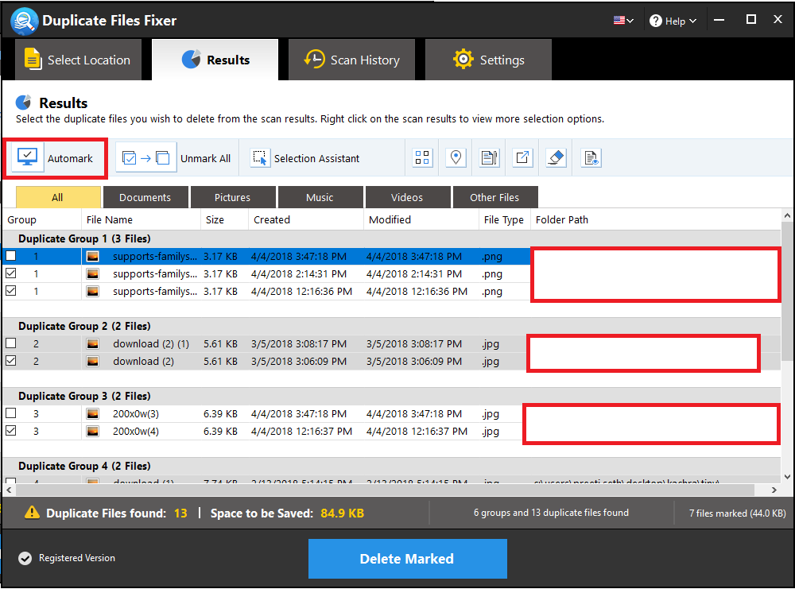Click the eraser toolbar icon

[556, 157]
